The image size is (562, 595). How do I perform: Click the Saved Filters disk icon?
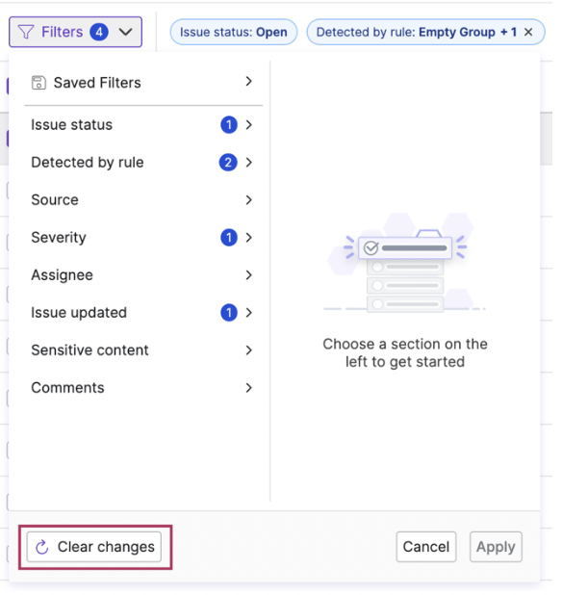[x=38, y=83]
